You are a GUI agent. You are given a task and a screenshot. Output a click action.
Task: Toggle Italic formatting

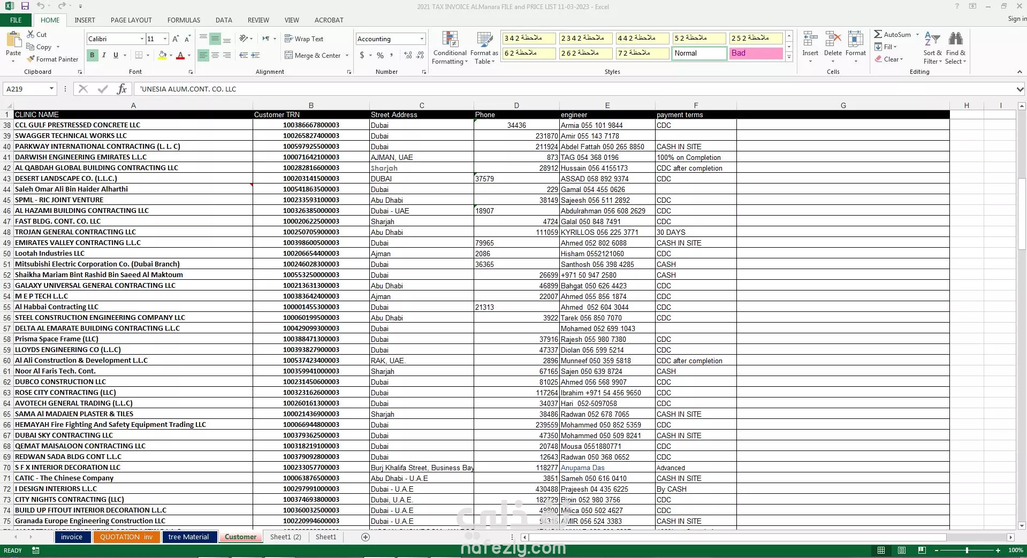point(104,55)
